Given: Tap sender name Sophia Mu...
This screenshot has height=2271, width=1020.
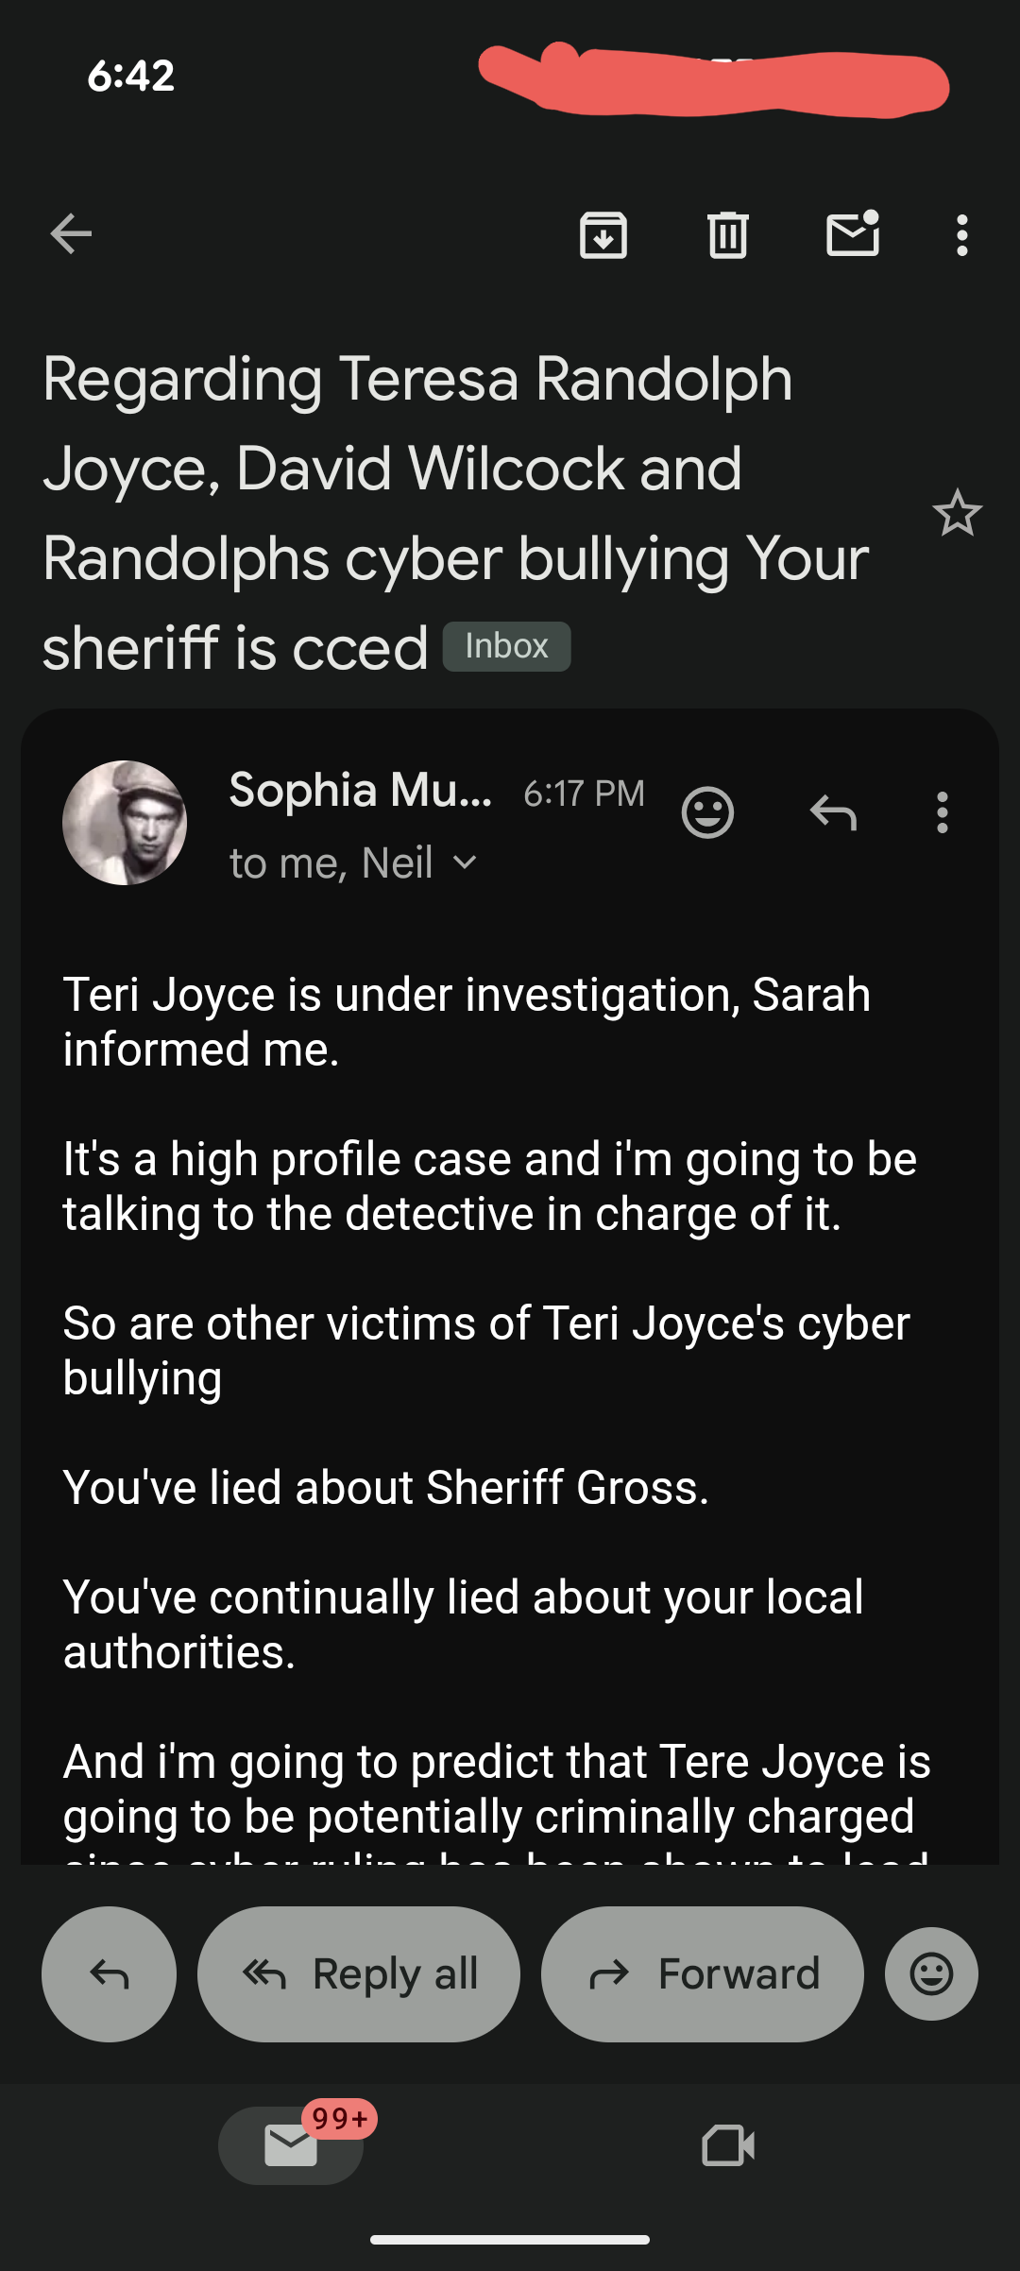Looking at the screenshot, I should pyautogui.click(x=360, y=790).
